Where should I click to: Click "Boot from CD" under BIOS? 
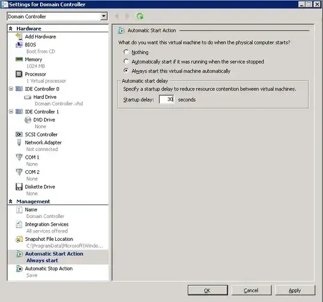click(x=41, y=52)
